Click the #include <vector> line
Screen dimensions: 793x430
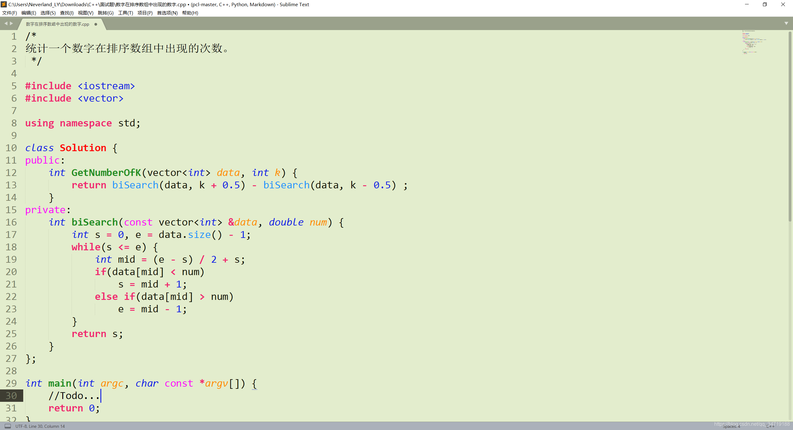coord(74,98)
